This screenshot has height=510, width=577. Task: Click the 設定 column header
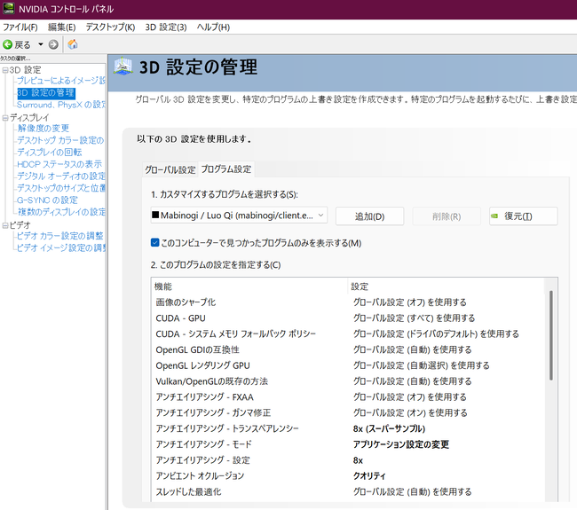tap(446, 286)
